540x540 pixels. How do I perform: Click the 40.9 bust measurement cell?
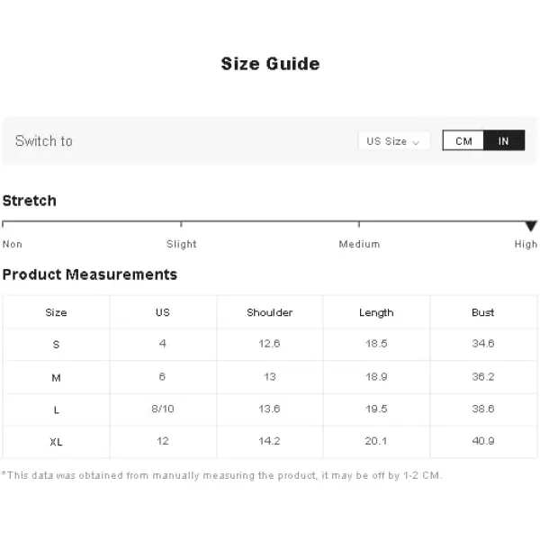483,441
